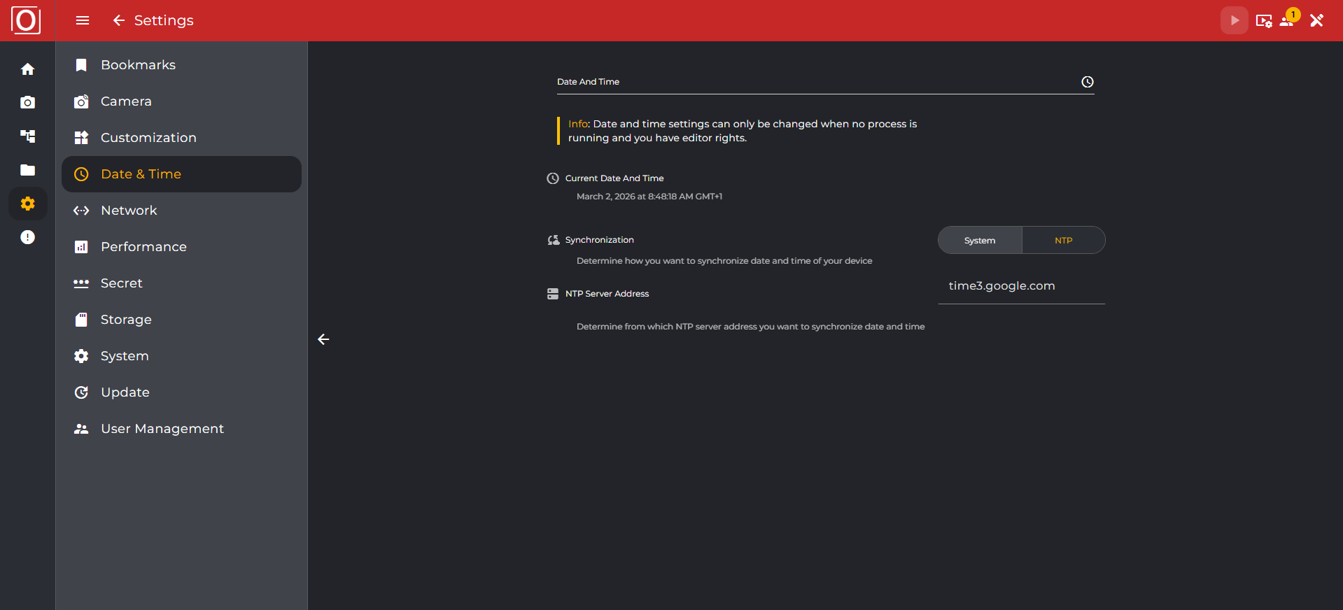Click the clock icon in the Date And Time header
Viewport: 1343px width, 610px height.
1087,82
